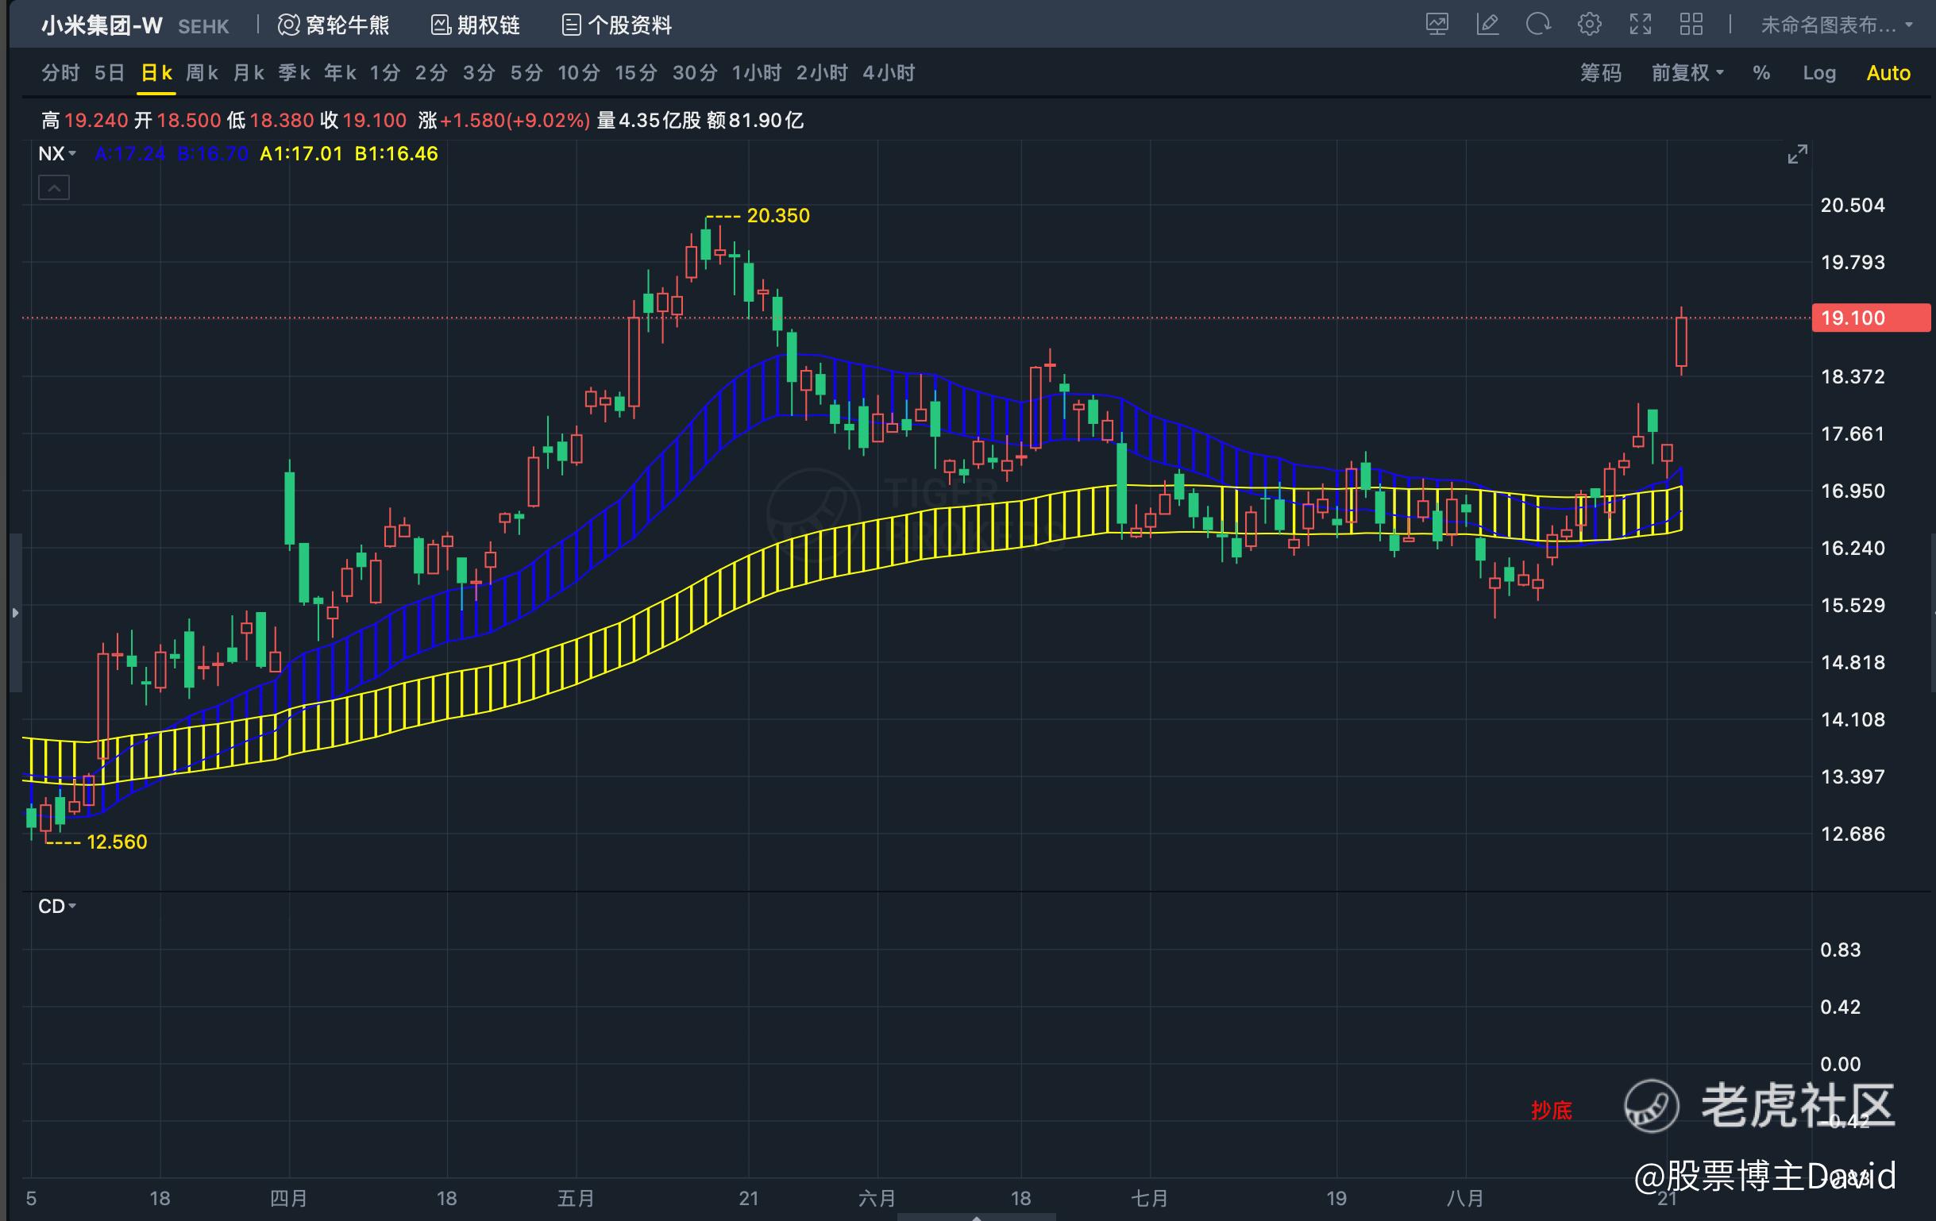
Task: Click the refresh chart icon
Action: click(x=1538, y=25)
